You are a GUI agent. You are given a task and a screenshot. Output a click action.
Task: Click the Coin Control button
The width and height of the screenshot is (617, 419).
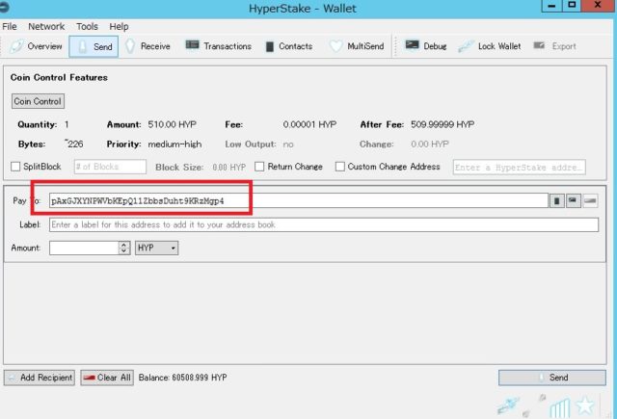click(38, 101)
